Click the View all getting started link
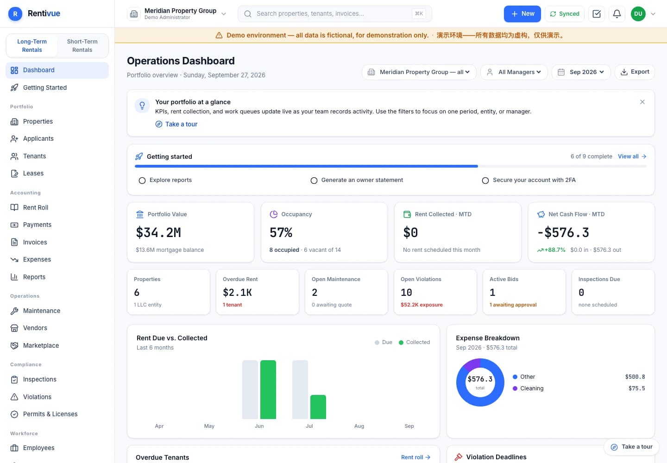667x463 pixels. pyautogui.click(x=632, y=156)
